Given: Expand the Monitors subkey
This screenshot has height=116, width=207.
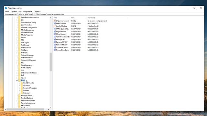Looking at the screenshot, I should click(19, 85).
